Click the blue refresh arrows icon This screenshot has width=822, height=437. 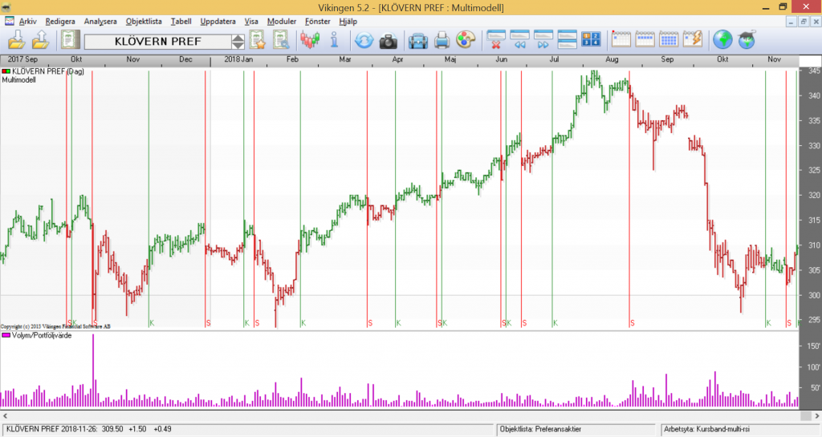pos(364,40)
